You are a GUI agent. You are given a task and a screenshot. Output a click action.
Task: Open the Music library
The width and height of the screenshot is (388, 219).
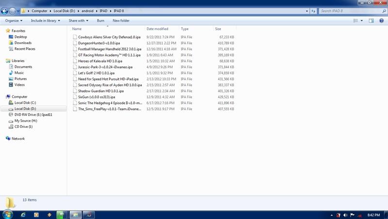pos(19,73)
